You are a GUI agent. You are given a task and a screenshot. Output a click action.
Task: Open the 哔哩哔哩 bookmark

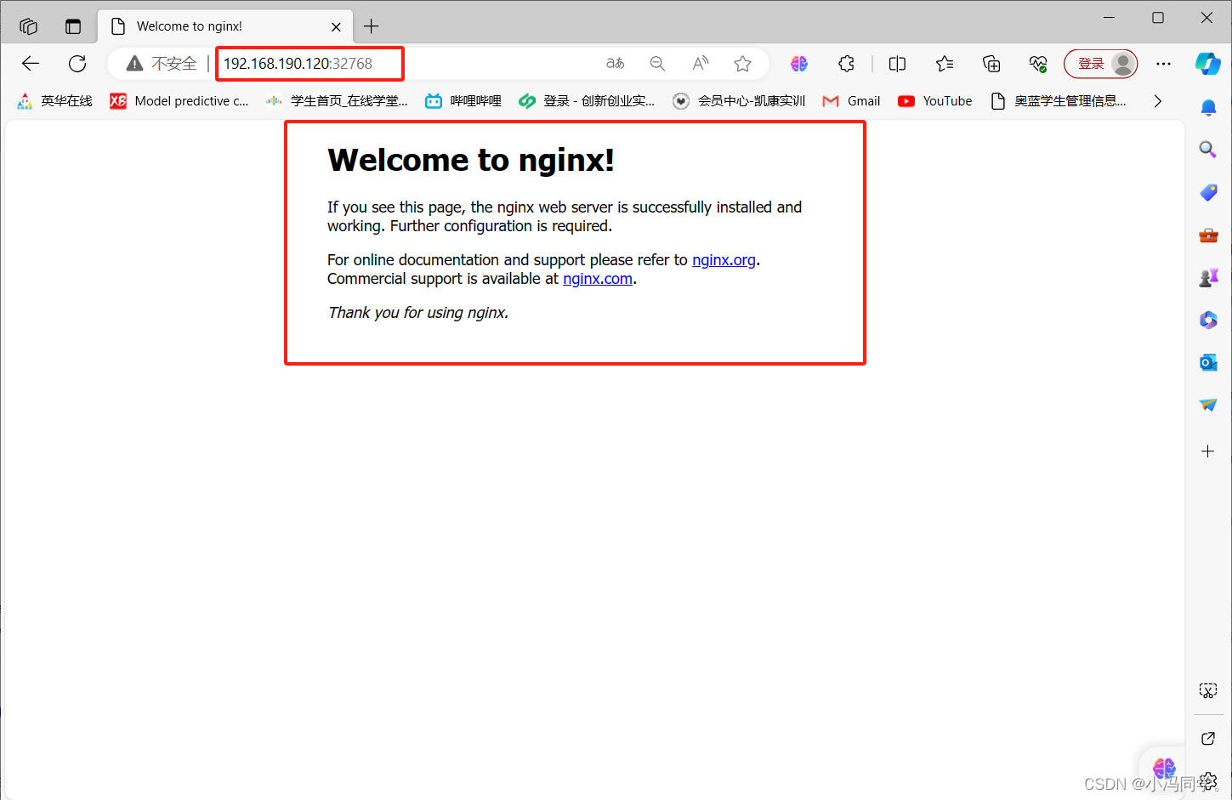(x=463, y=101)
